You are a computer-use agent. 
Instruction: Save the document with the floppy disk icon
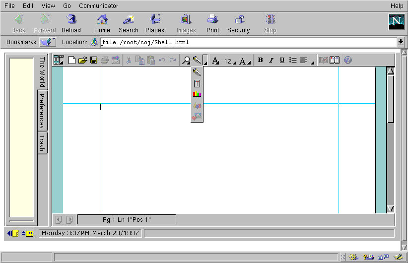pos(93,61)
